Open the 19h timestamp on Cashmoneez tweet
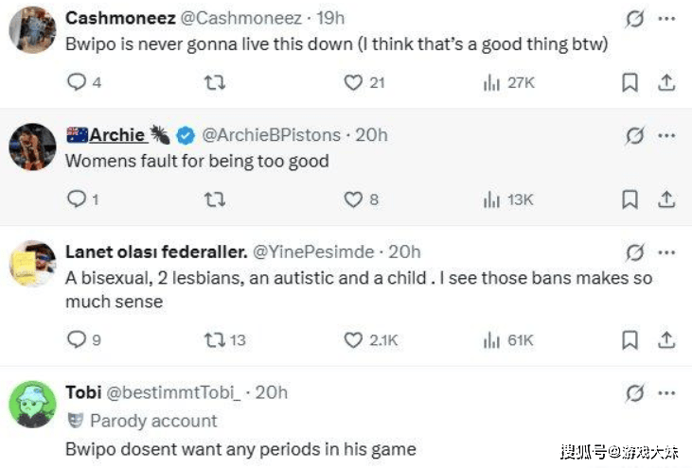Image resolution: width=692 pixels, height=468 pixels. 330,19
